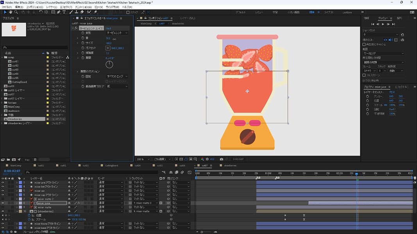417x234 pixels.
Task: Select the Hand tool in the toolbar
Action: point(11,12)
